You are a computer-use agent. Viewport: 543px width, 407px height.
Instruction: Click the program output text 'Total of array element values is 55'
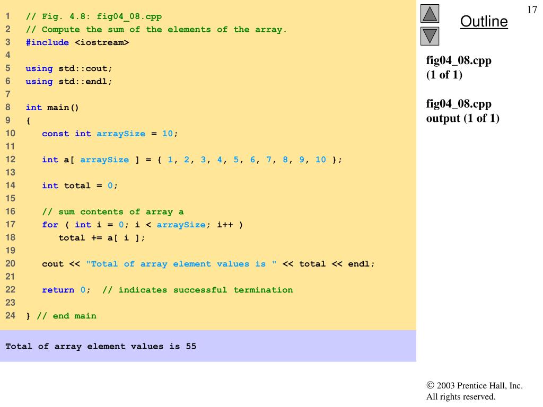pyautogui.click(x=101, y=347)
